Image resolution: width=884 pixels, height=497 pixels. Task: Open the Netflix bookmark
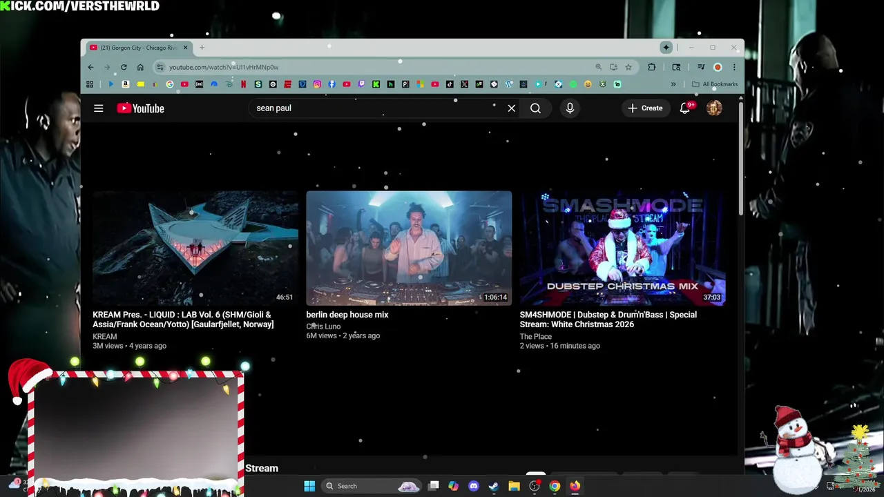tap(243, 84)
